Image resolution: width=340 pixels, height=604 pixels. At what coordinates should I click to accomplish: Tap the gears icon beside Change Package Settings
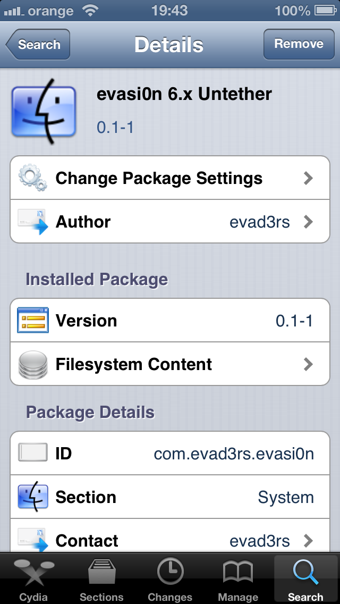tap(33, 178)
